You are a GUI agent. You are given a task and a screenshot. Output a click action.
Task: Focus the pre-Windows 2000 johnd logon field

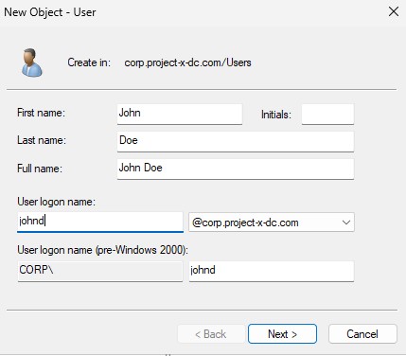272,271
